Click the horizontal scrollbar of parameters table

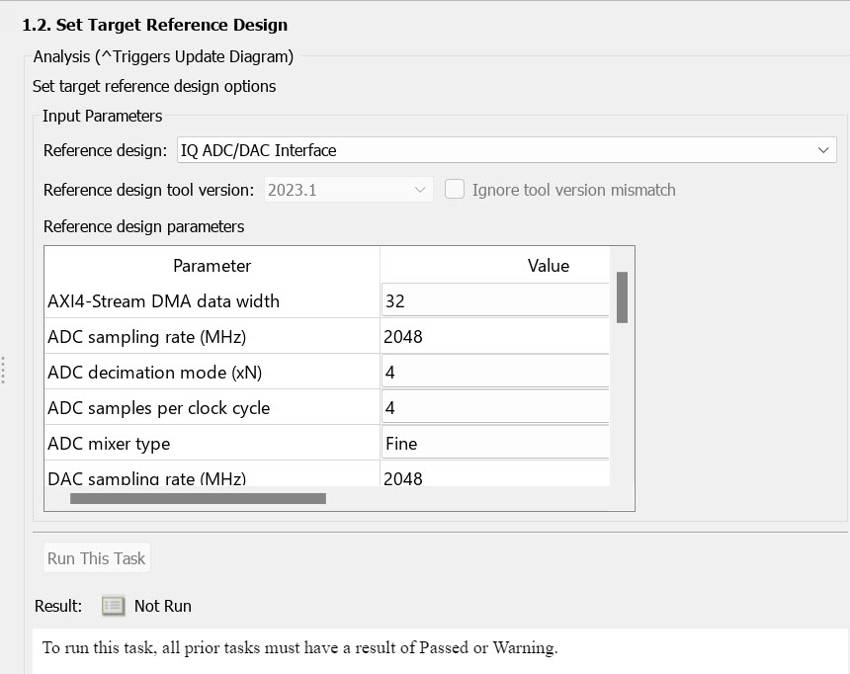[198, 499]
